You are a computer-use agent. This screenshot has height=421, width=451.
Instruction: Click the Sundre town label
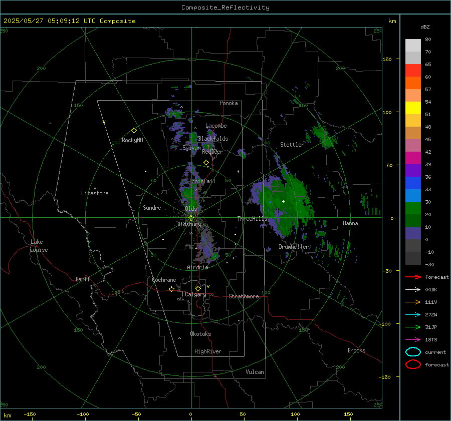click(x=152, y=208)
